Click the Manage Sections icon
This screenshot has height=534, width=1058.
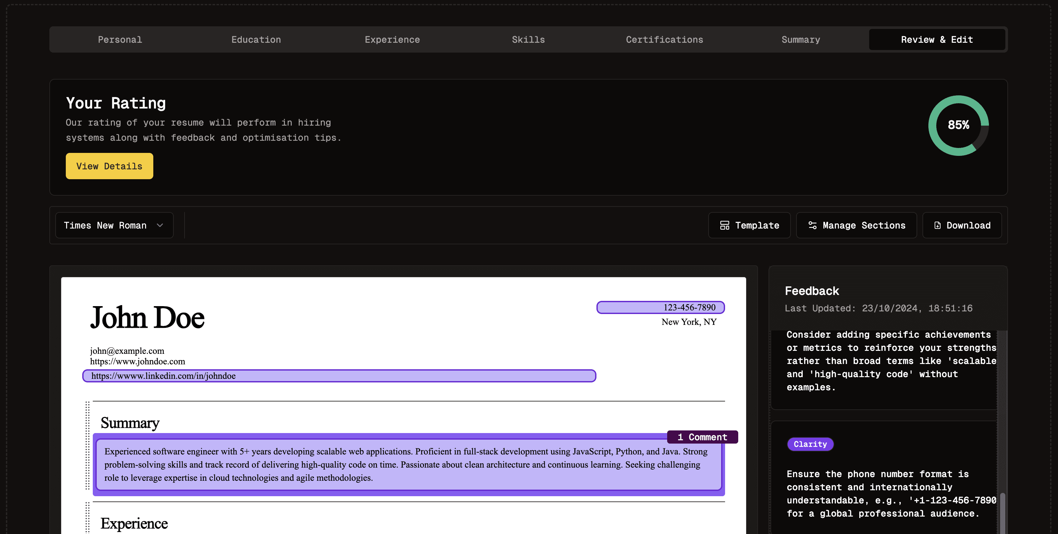point(811,225)
